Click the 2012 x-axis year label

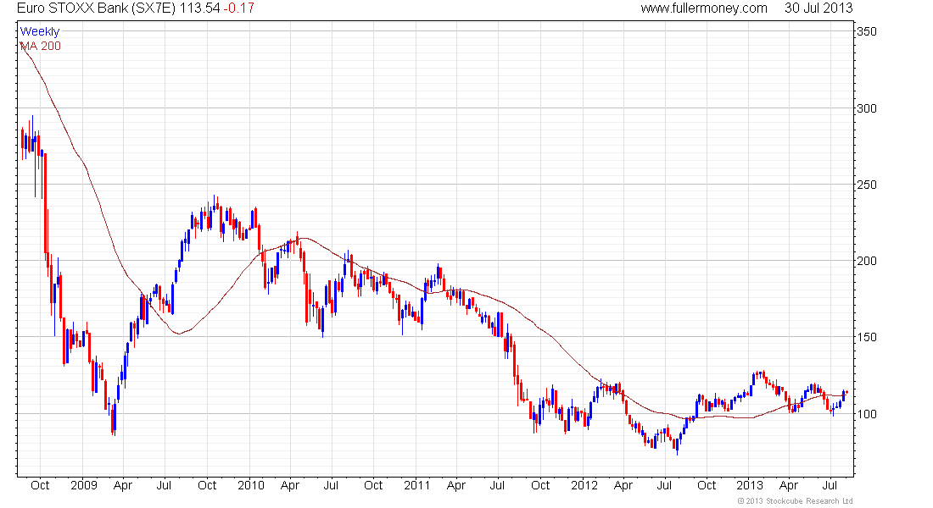pyautogui.click(x=584, y=485)
